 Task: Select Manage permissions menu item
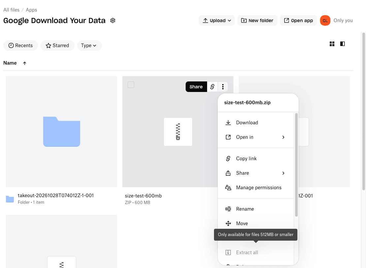pos(256,188)
